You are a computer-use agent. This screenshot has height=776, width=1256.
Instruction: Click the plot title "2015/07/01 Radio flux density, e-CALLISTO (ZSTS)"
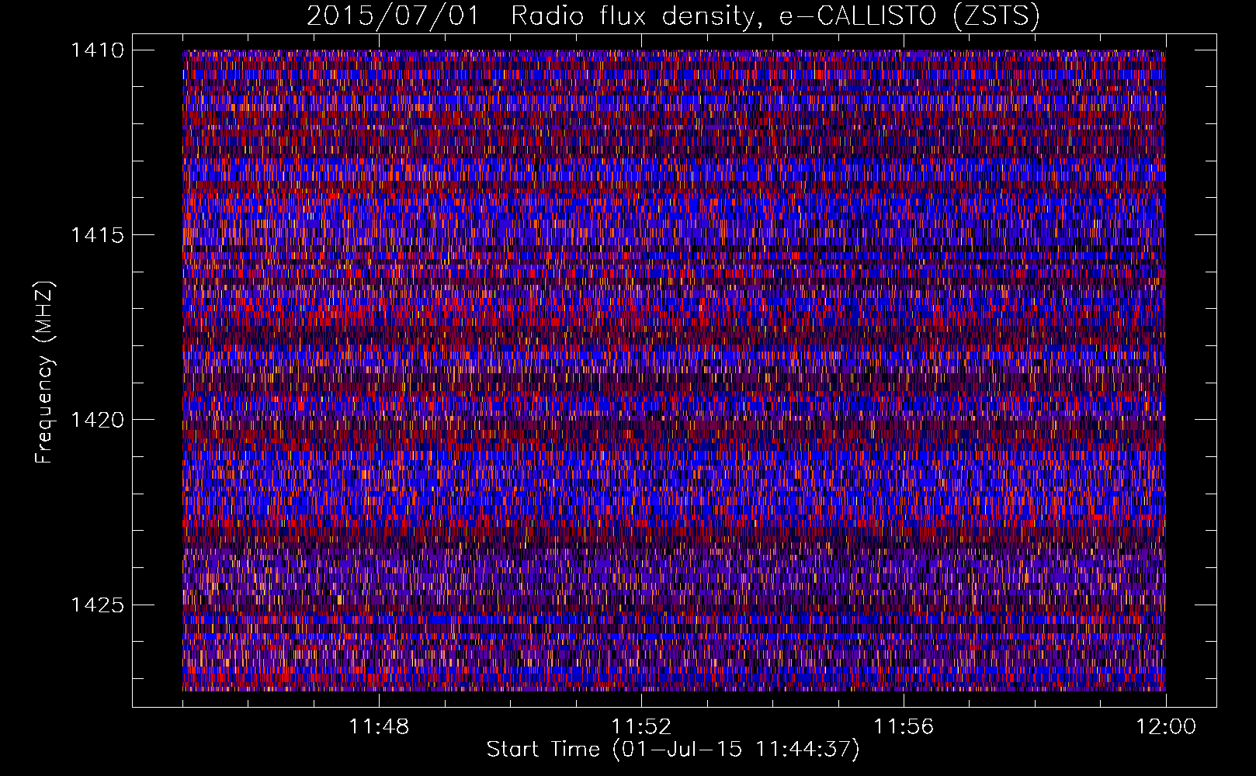(x=673, y=16)
